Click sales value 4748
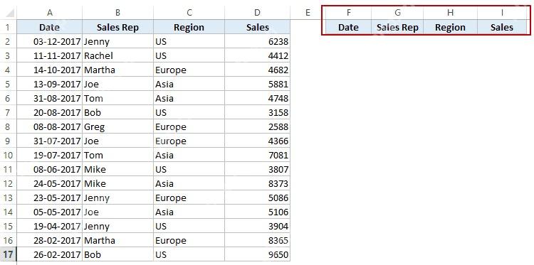534x265 pixels. [258, 98]
